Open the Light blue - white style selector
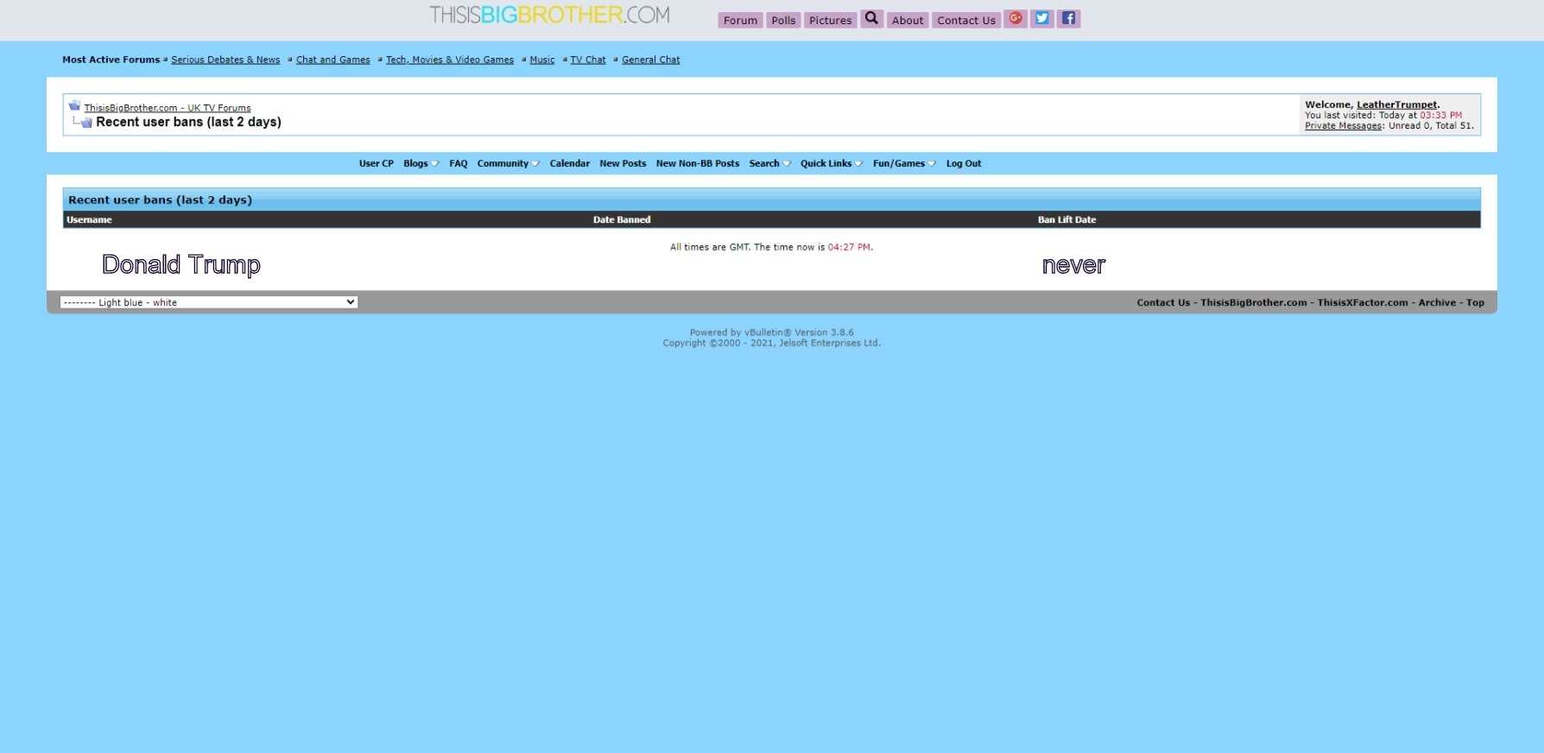The width and height of the screenshot is (1544, 753). pos(208,302)
